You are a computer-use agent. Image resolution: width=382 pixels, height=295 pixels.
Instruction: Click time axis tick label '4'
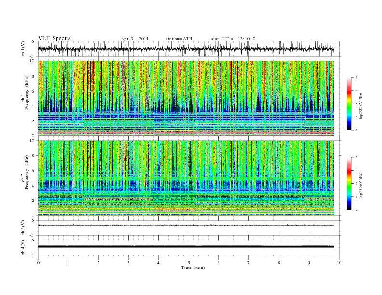159,263
